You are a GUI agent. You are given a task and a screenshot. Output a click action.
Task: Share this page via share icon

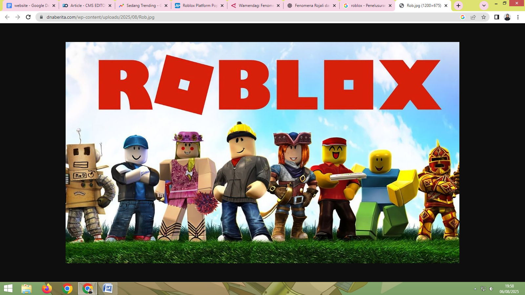[473, 17]
